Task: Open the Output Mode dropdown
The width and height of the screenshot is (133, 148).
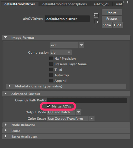Action: pos(64,112)
